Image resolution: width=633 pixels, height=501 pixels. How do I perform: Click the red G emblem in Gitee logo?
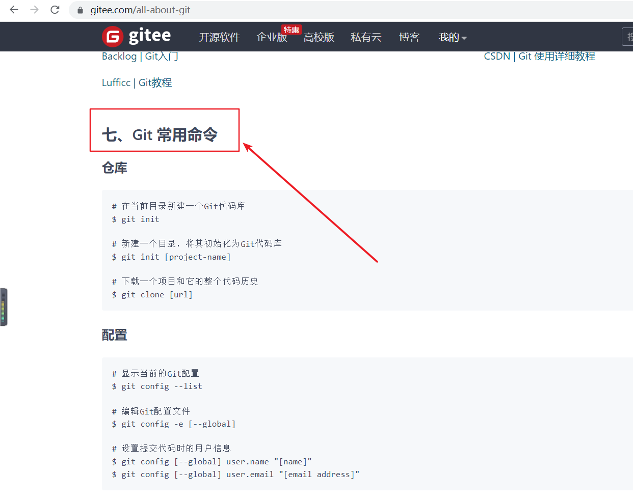point(113,36)
